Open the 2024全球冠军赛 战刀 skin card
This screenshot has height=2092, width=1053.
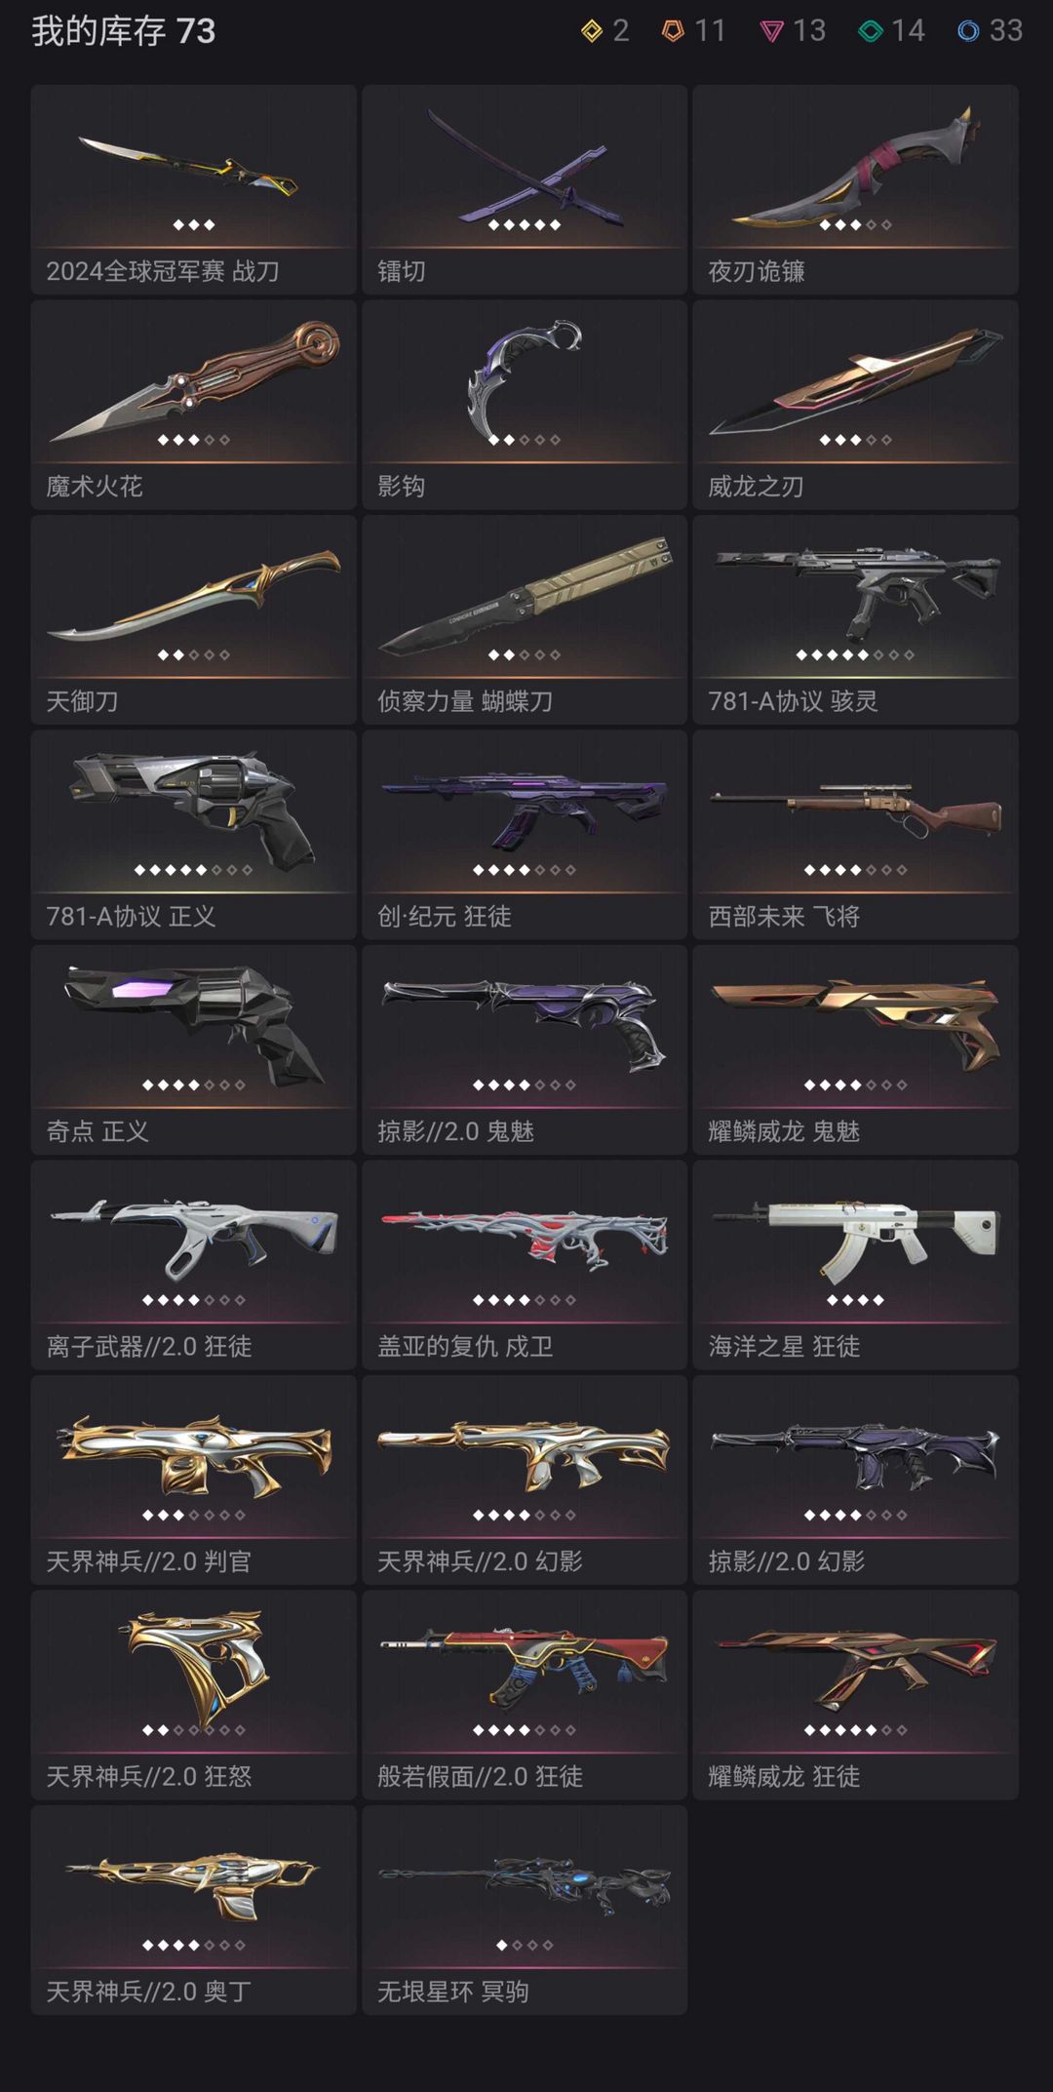[193, 189]
